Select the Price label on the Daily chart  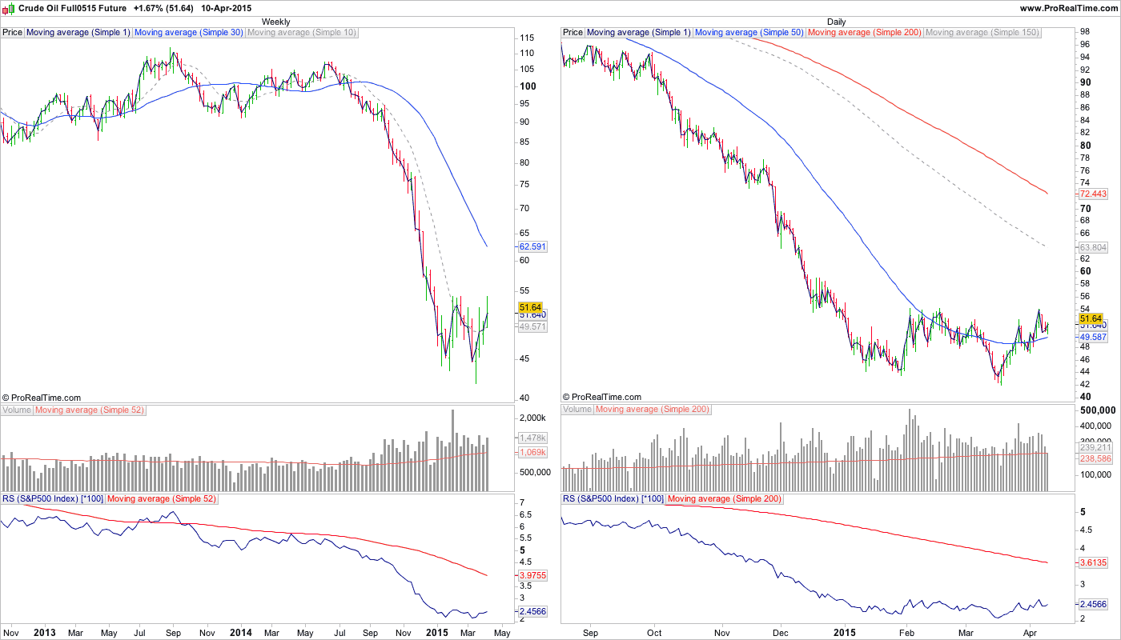(573, 33)
